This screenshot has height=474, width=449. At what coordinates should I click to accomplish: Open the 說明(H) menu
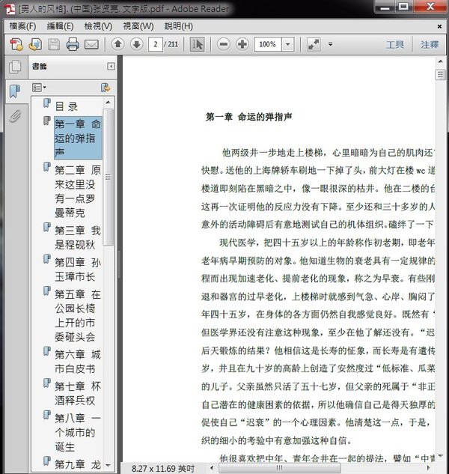179,26
